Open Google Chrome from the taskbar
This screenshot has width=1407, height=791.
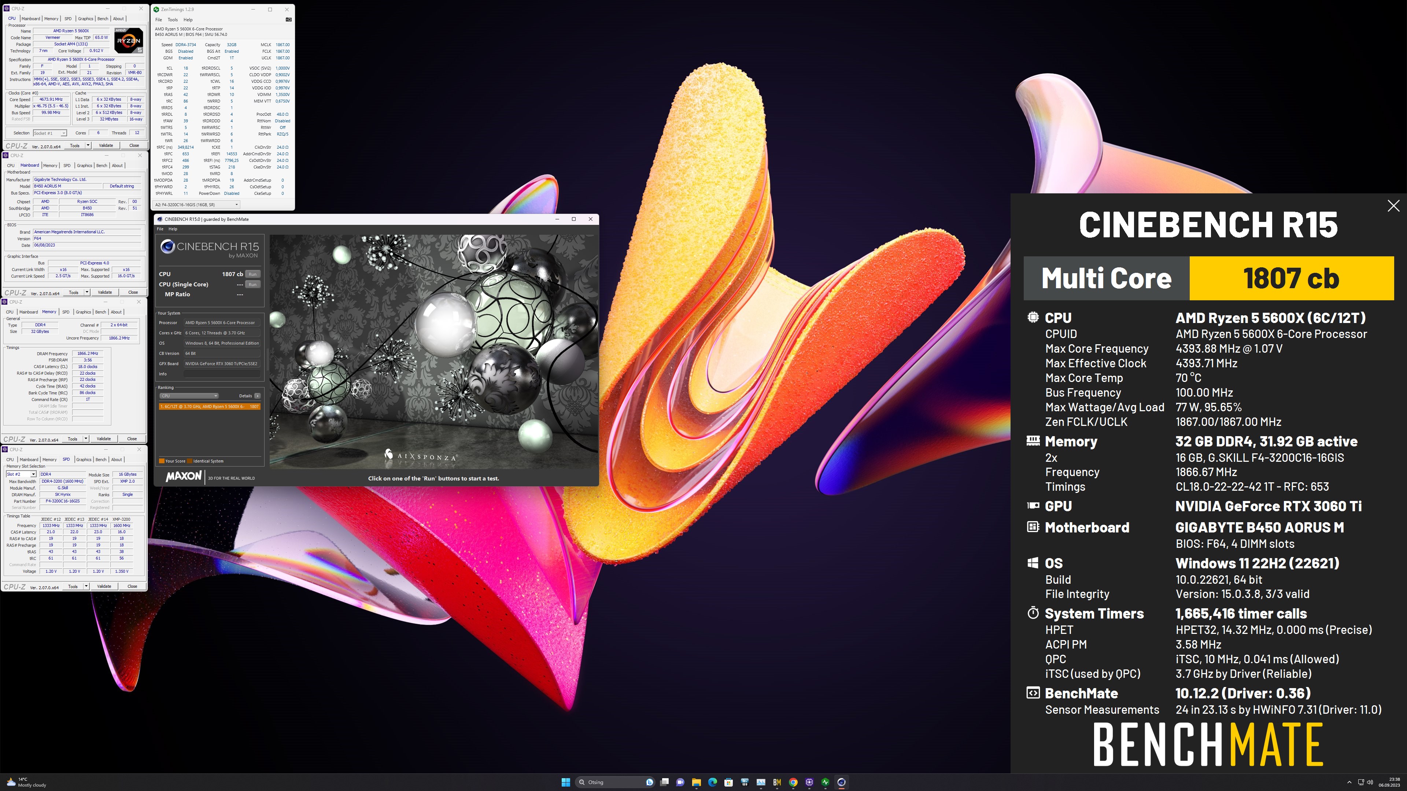[x=793, y=782]
